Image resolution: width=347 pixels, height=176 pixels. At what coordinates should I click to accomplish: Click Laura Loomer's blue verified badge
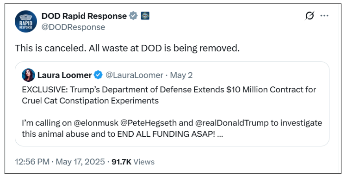(x=98, y=75)
